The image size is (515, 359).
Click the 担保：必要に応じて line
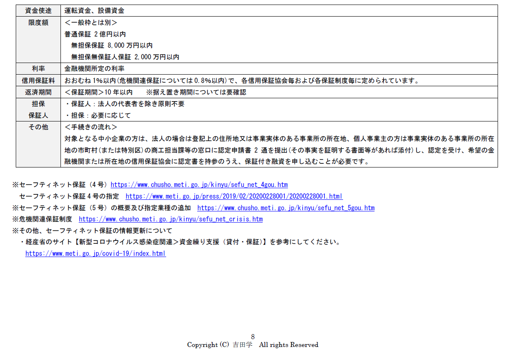tap(98, 116)
